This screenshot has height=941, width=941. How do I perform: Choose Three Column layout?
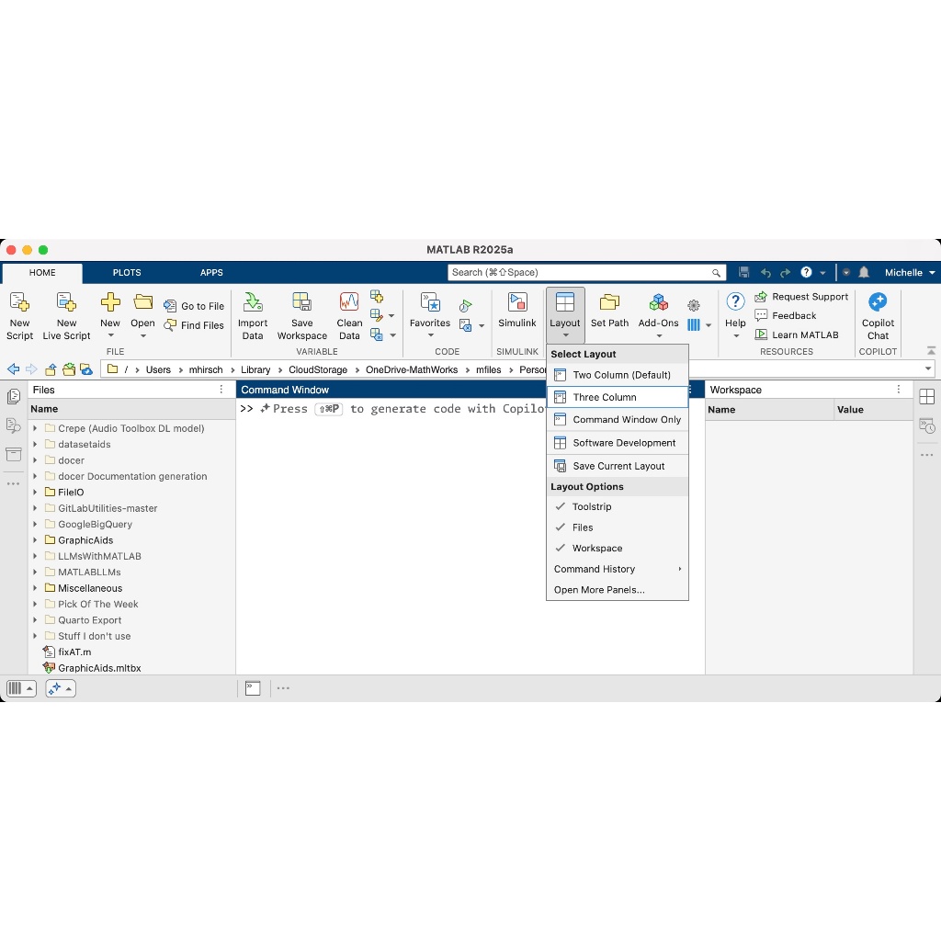[617, 397]
